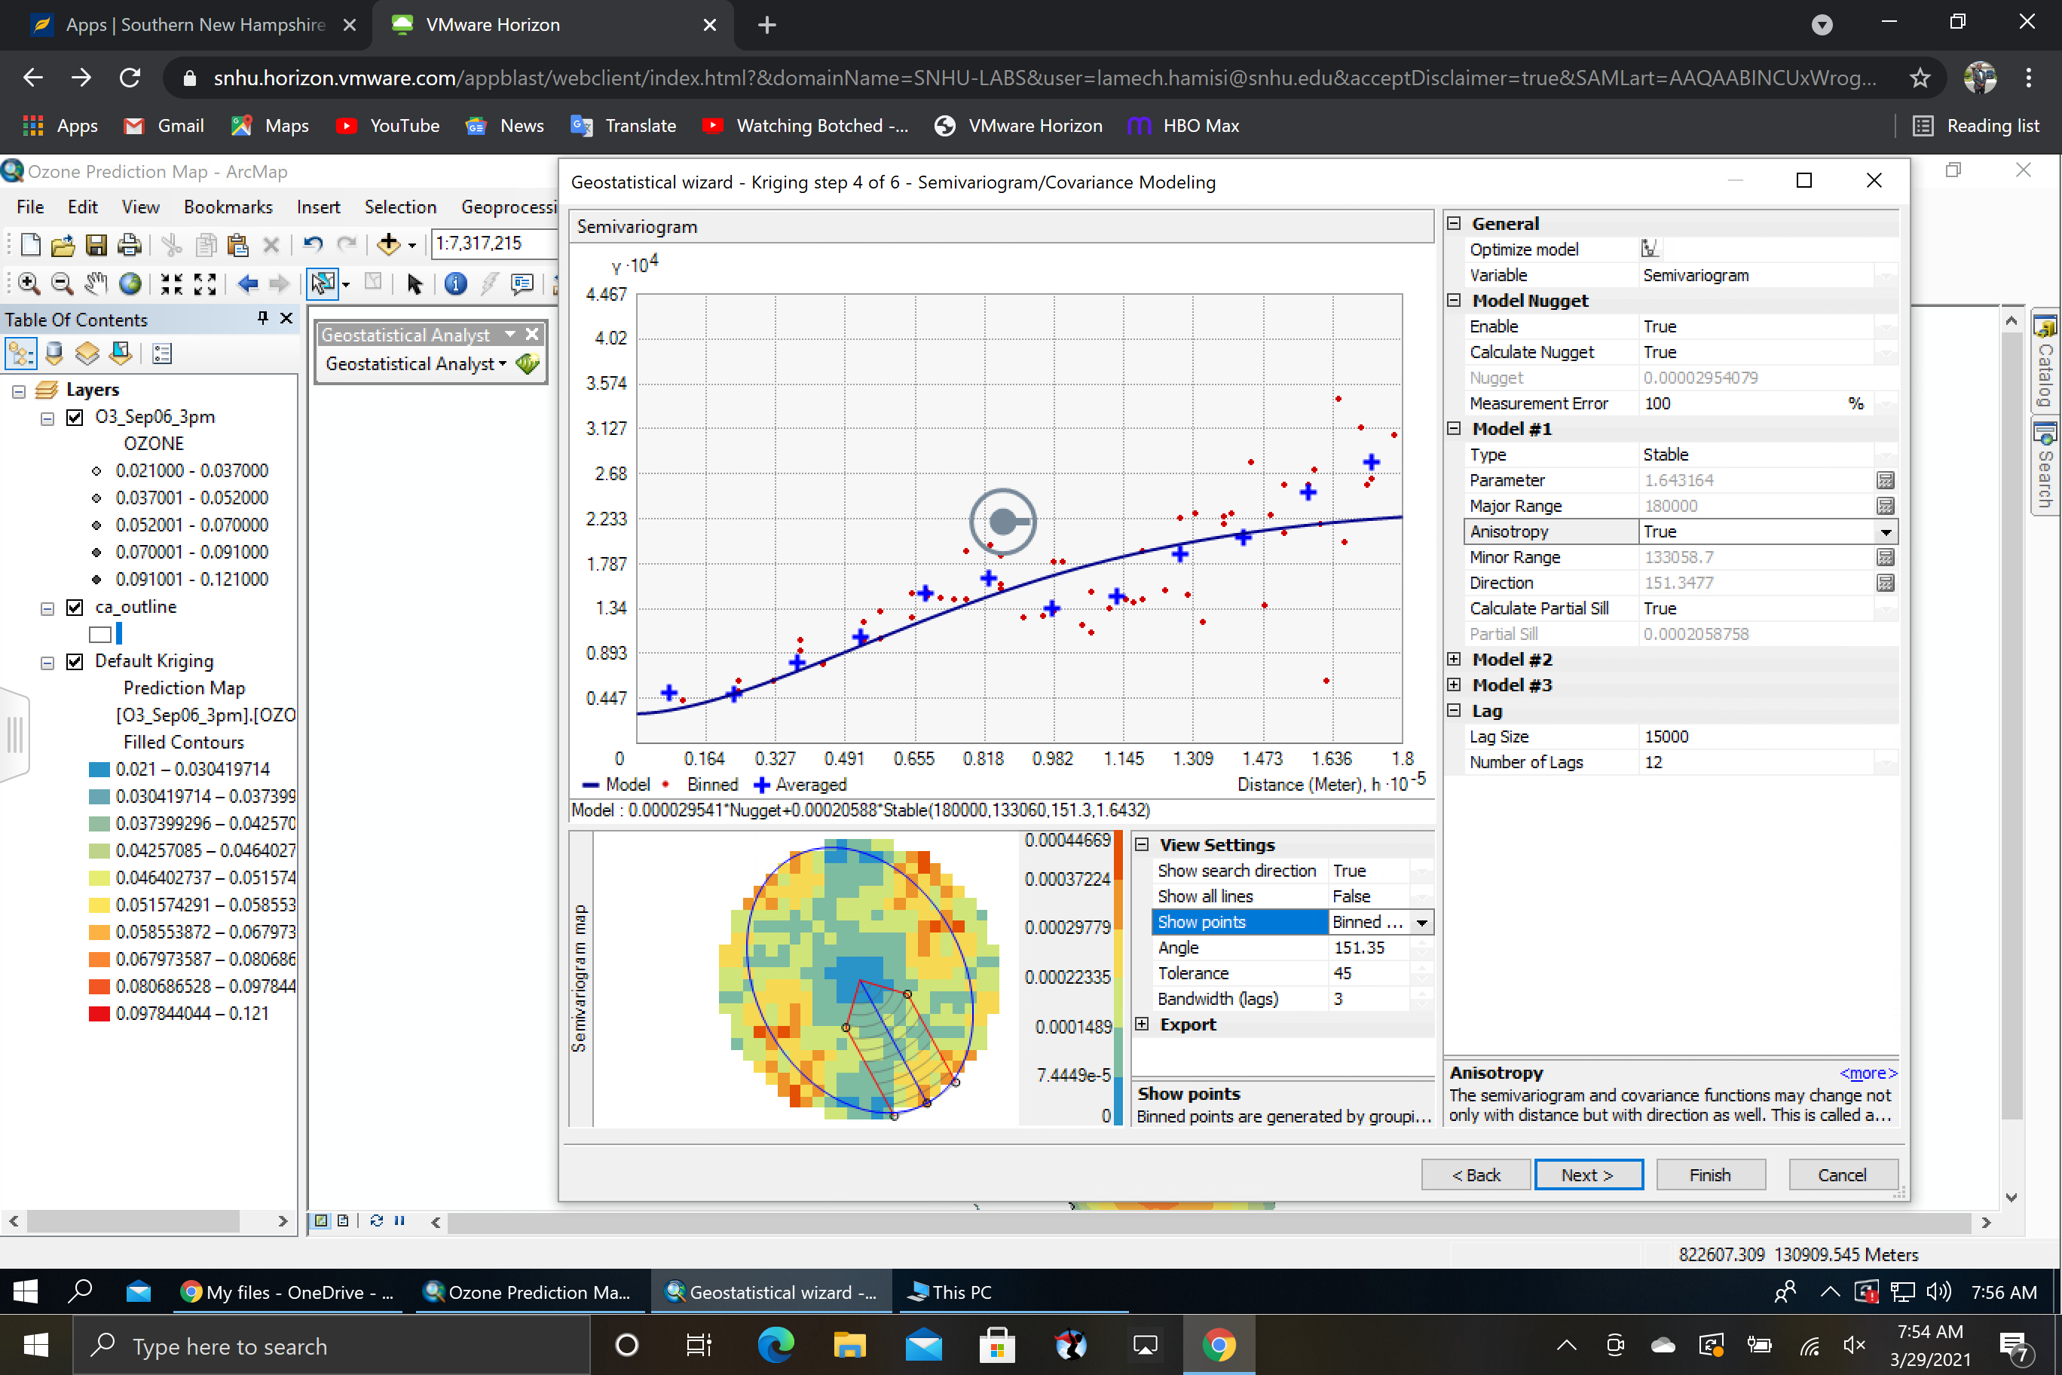This screenshot has width=2062, height=1375.
Task: Click the Next button
Action: click(1588, 1175)
